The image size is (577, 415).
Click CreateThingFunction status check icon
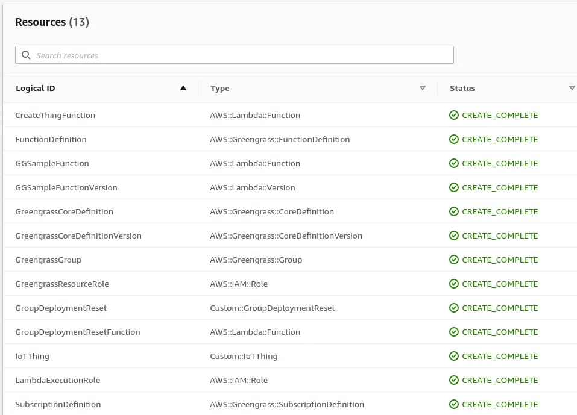(x=454, y=116)
